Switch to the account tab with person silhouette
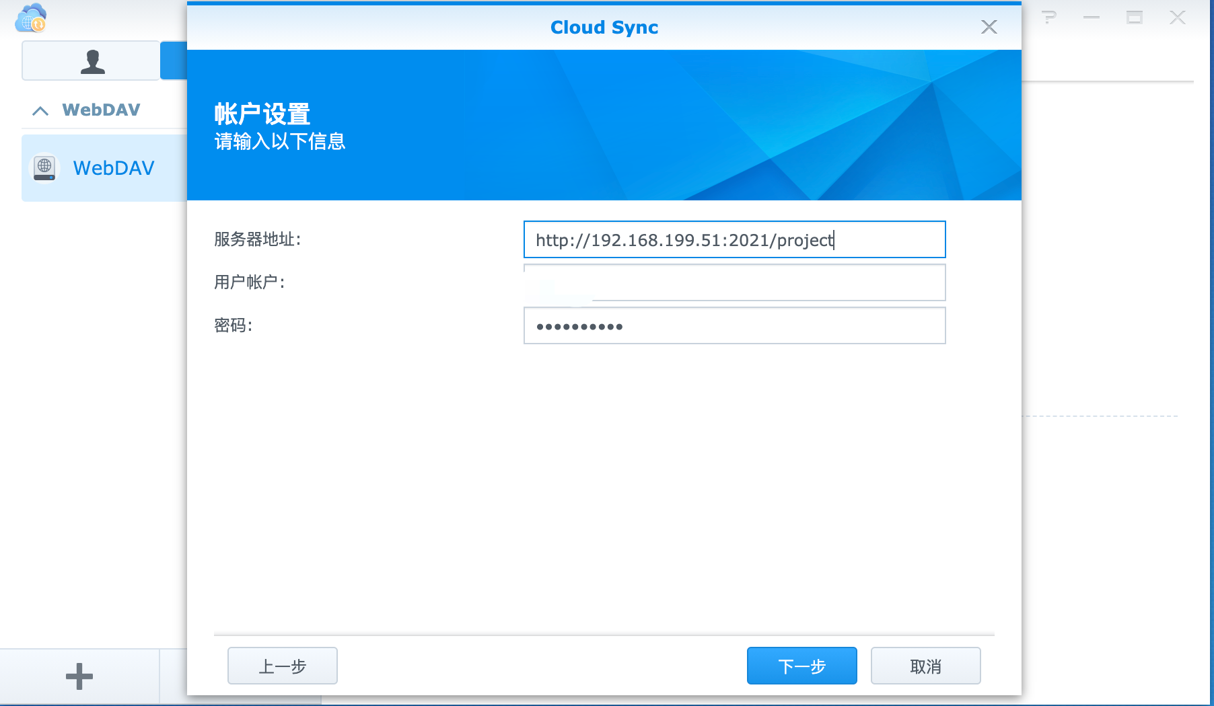 (92, 60)
